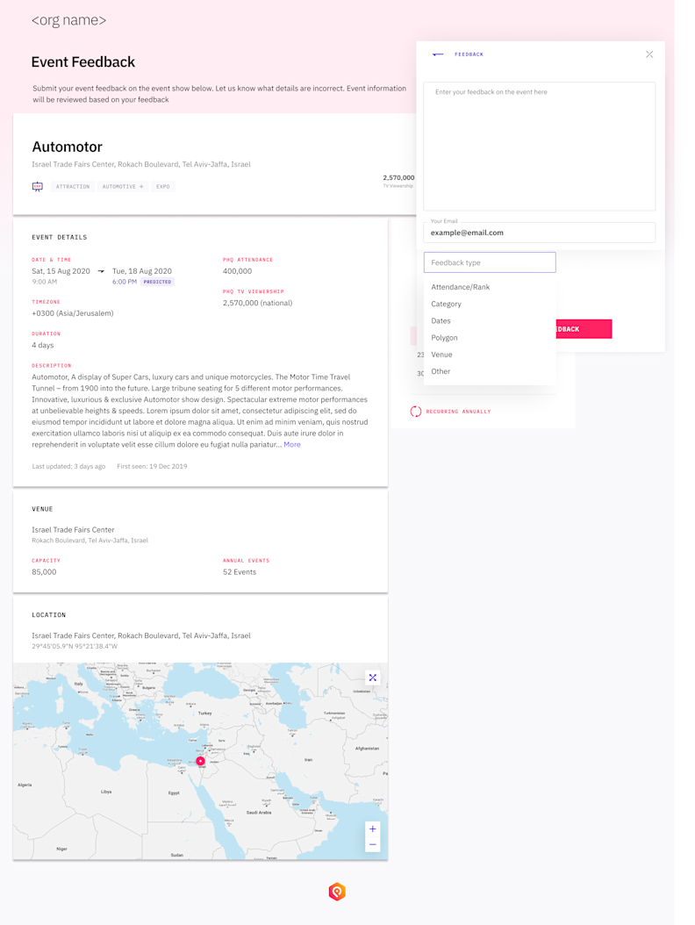Image resolution: width=695 pixels, height=925 pixels.
Task: Select Venue feedback type
Action: [x=441, y=355]
